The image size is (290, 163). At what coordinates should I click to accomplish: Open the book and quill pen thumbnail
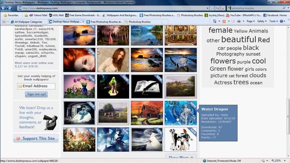click(147, 86)
